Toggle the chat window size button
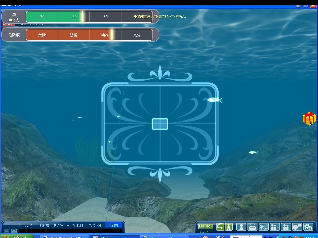 pyautogui.click(x=6, y=231)
